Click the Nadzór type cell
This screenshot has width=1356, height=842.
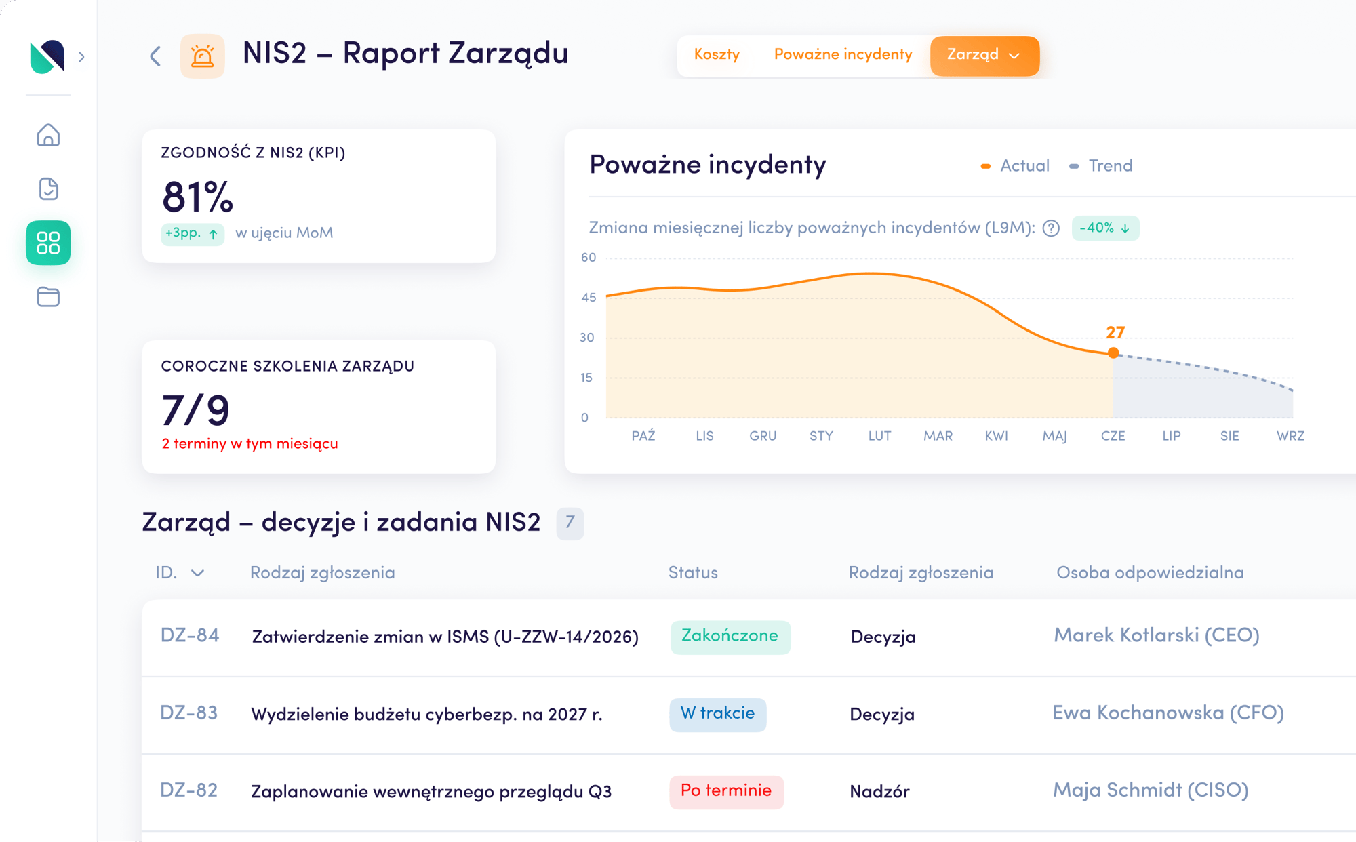[x=879, y=792]
